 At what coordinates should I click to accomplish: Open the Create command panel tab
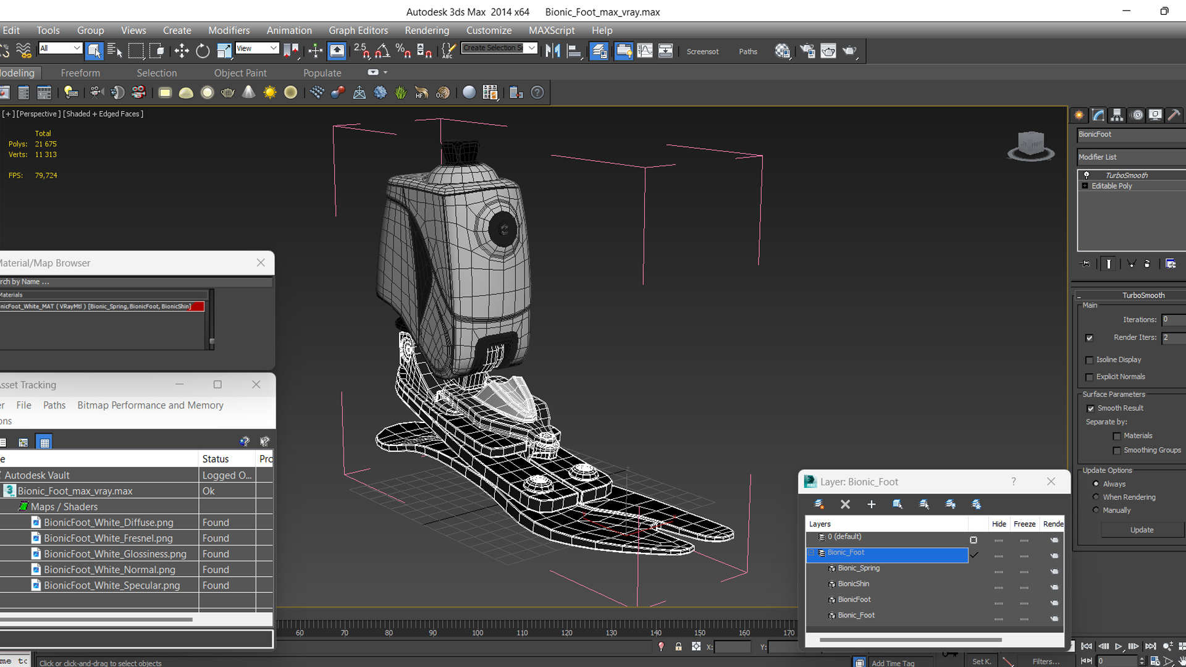1079,115
